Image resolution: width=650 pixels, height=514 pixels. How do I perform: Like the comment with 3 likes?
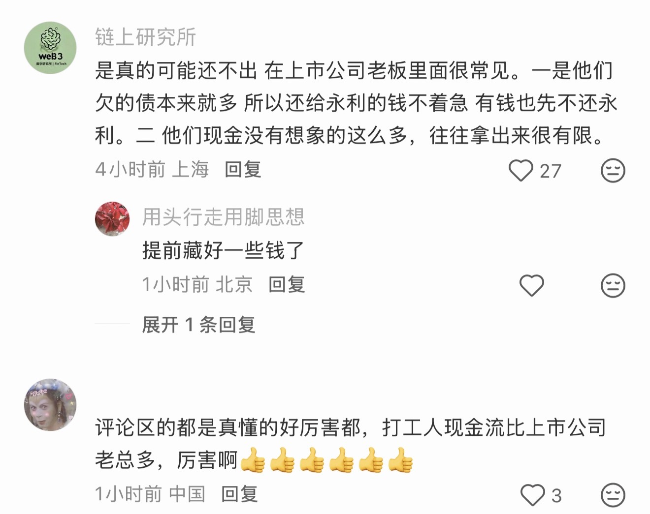click(533, 495)
